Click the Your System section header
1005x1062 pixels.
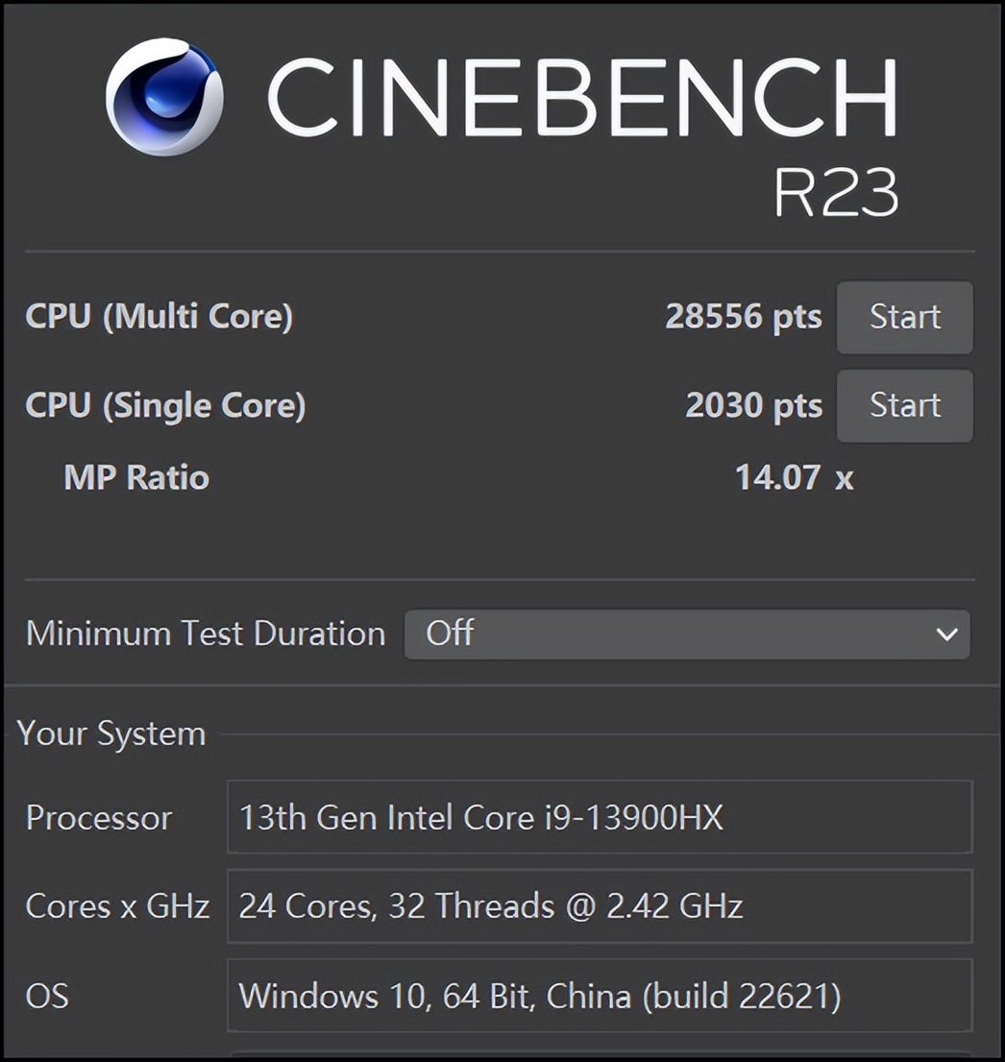pyautogui.click(x=111, y=734)
